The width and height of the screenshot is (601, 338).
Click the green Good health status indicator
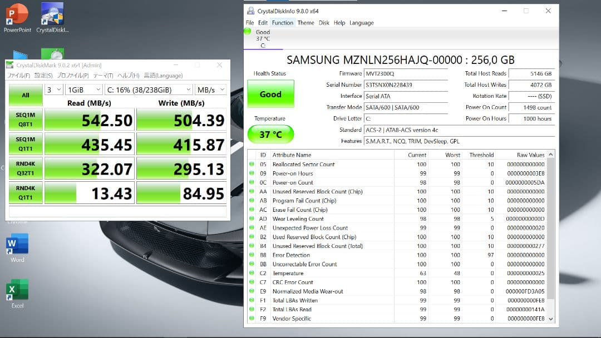click(270, 94)
